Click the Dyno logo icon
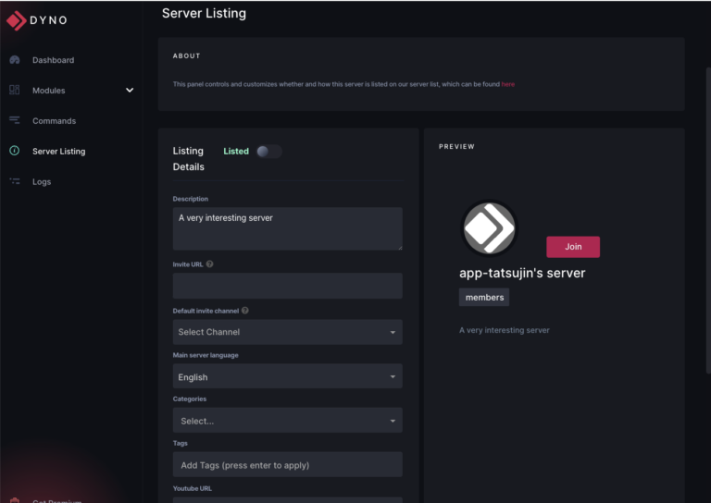The height and width of the screenshot is (503, 711). (x=17, y=19)
